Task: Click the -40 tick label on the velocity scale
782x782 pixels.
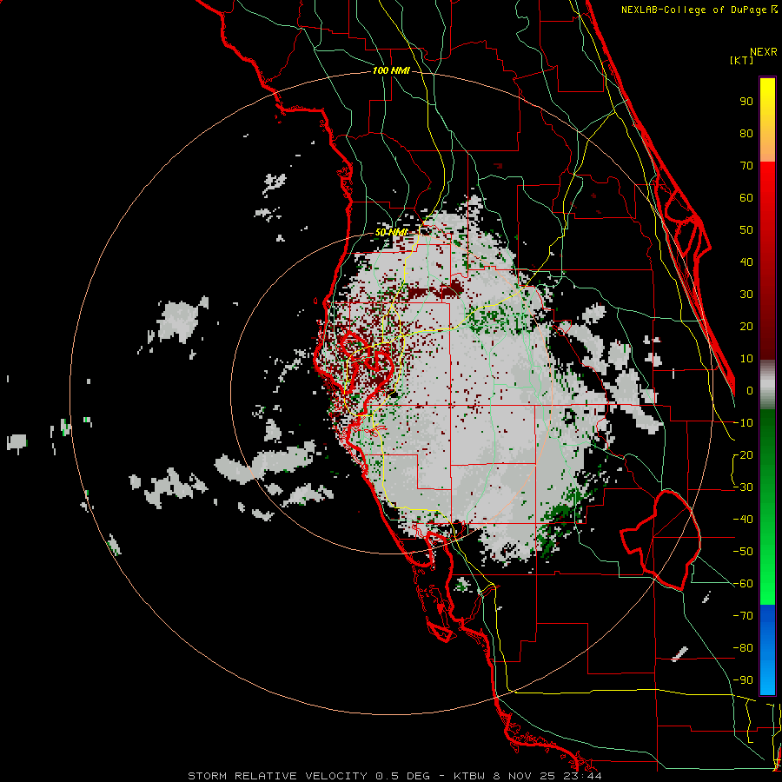Action: pos(743,520)
